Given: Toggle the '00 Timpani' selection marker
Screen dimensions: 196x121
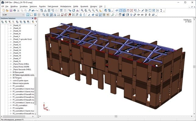Looking at the screenshot, I should [11, 78].
